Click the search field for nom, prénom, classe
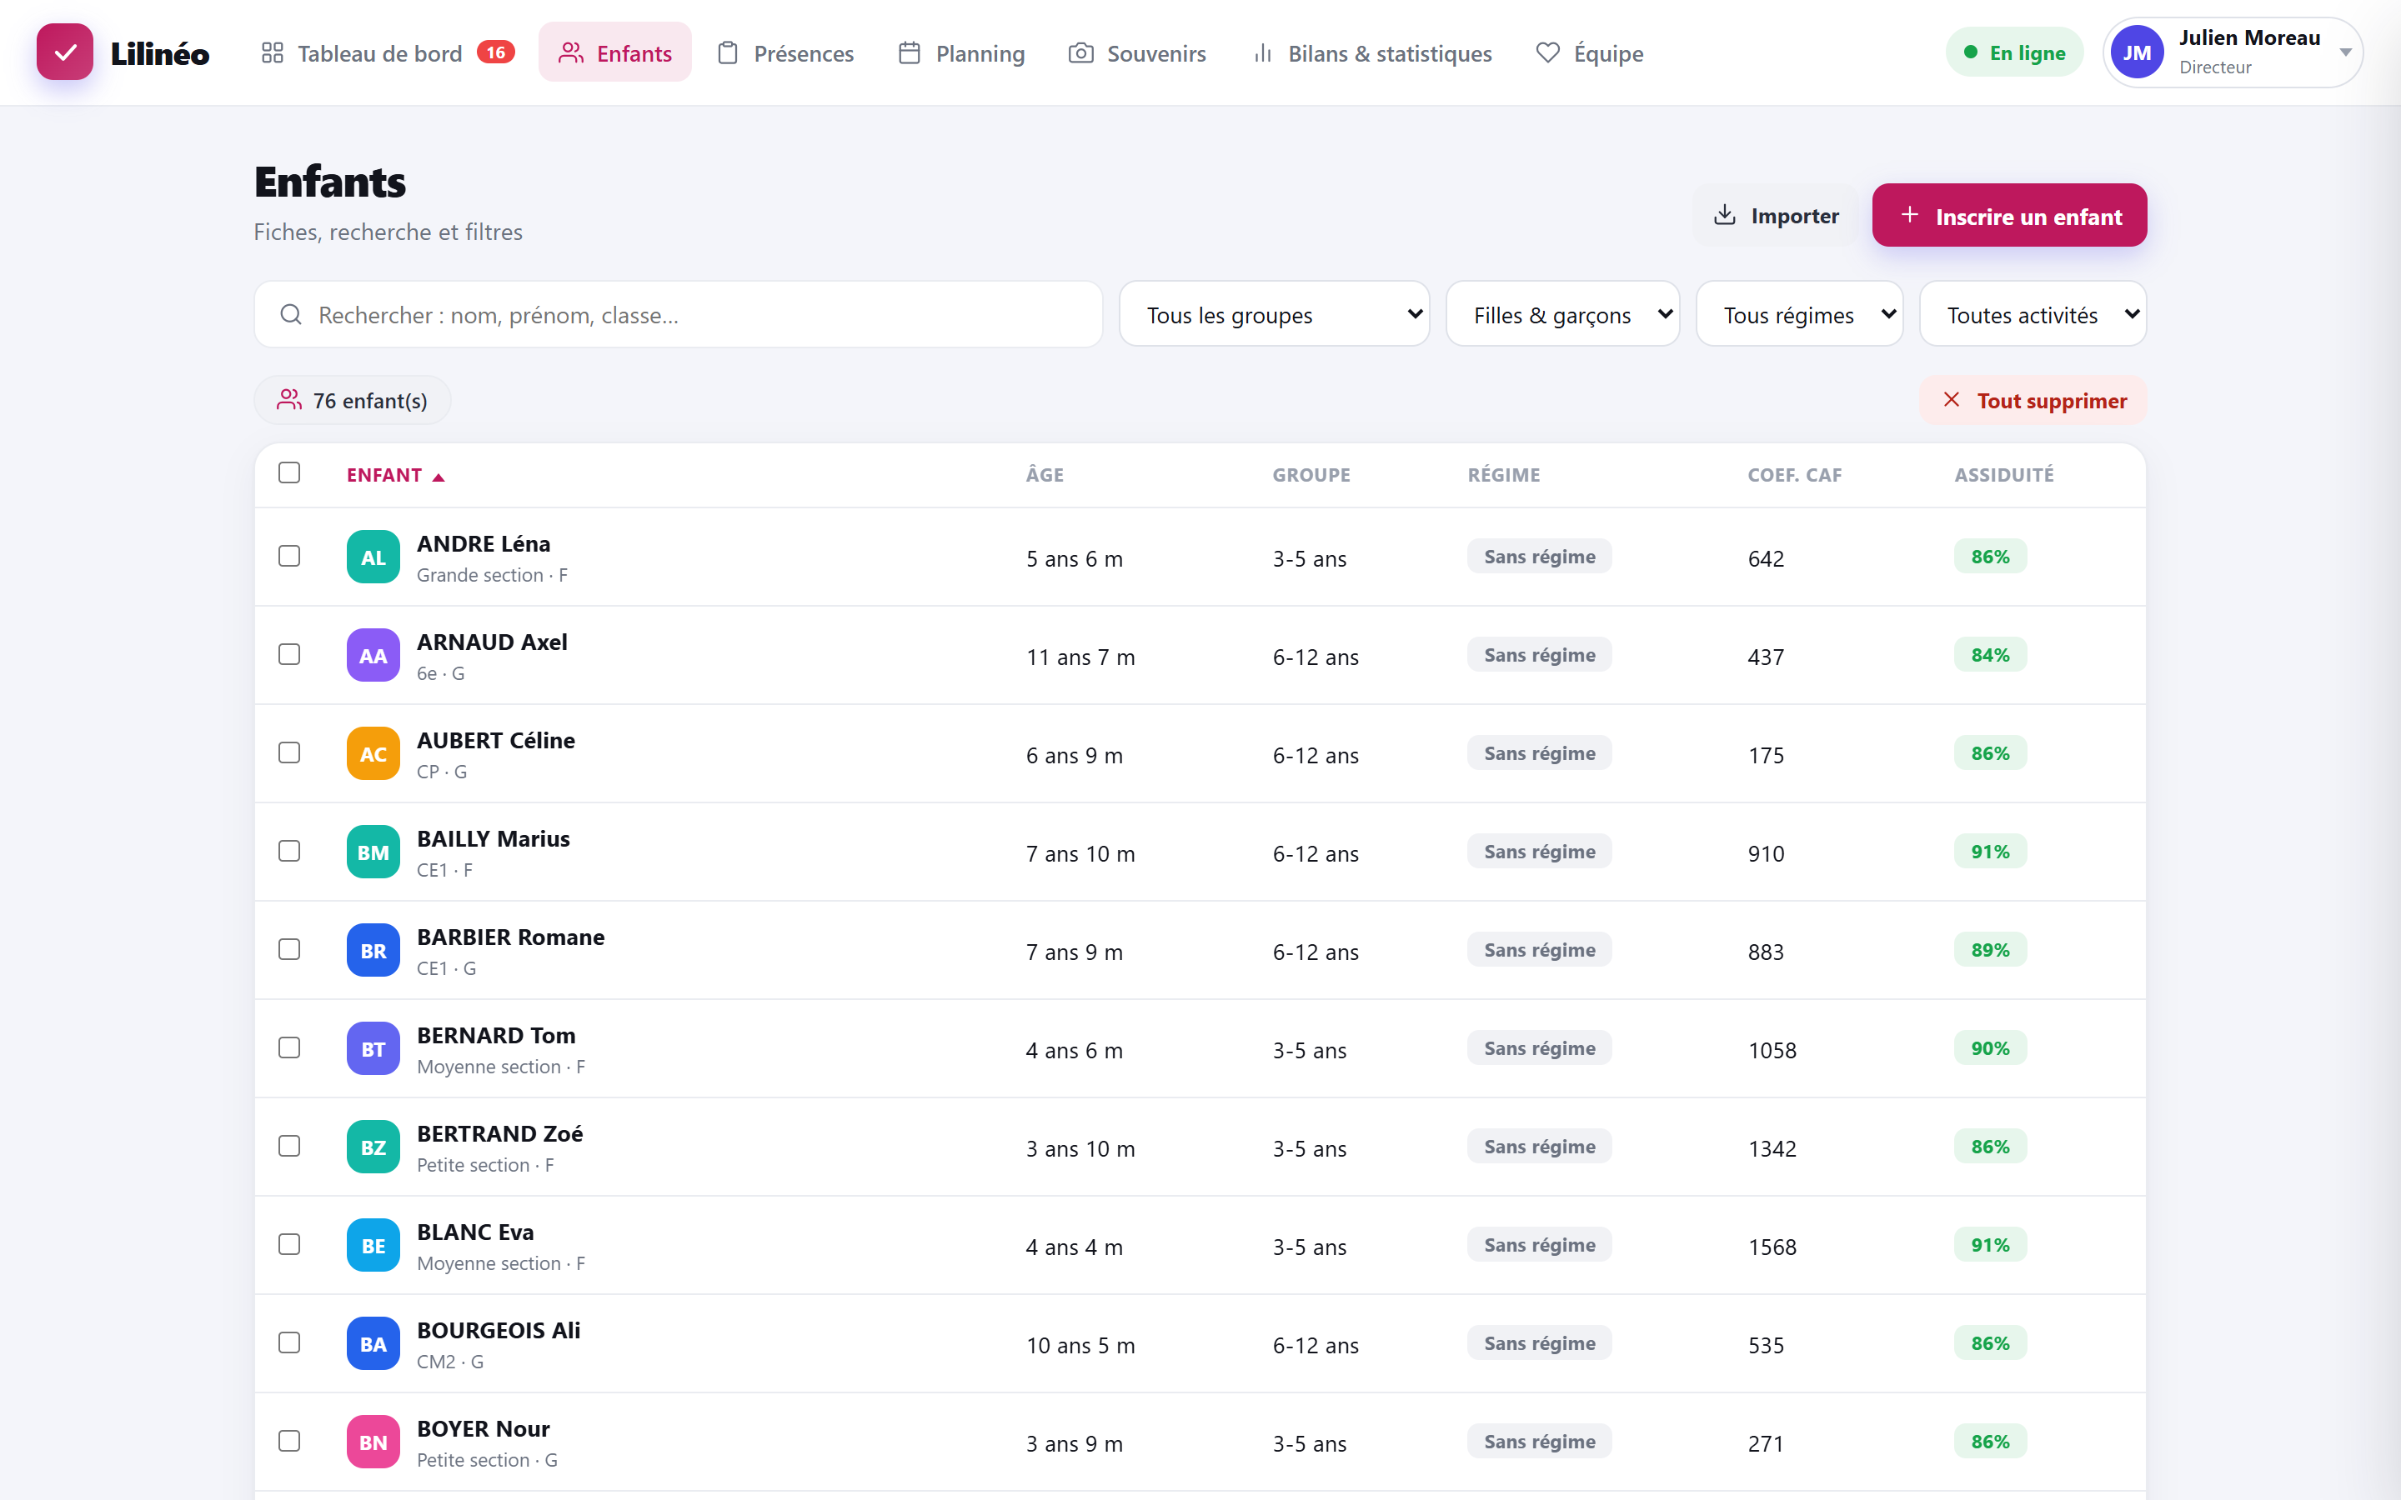This screenshot has height=1500, width=2401. pos(679,314)
